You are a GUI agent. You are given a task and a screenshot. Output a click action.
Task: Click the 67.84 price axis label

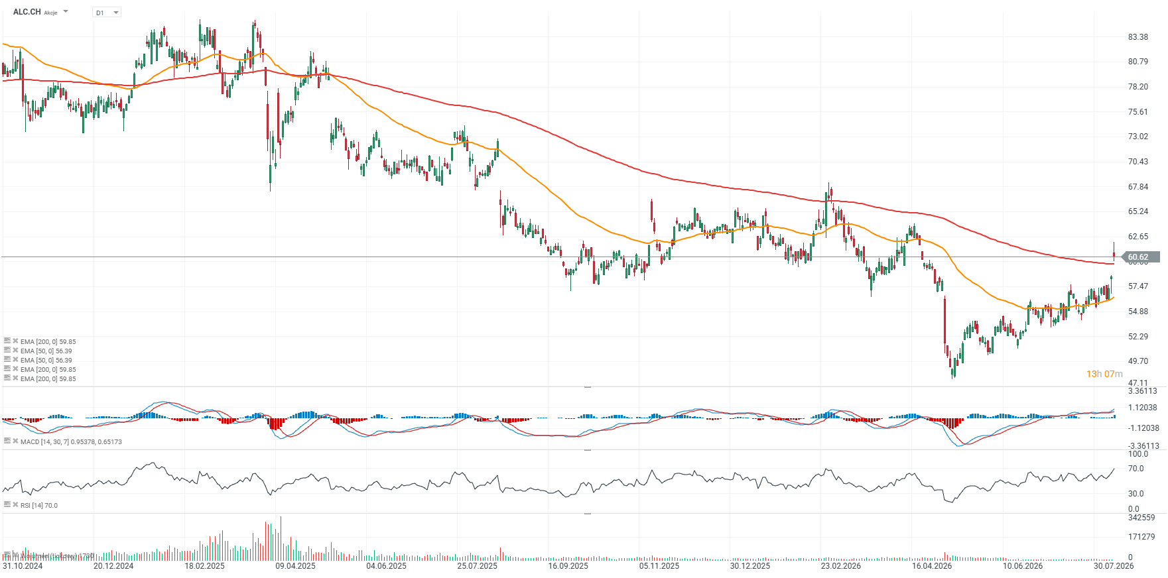[1138, 187]
